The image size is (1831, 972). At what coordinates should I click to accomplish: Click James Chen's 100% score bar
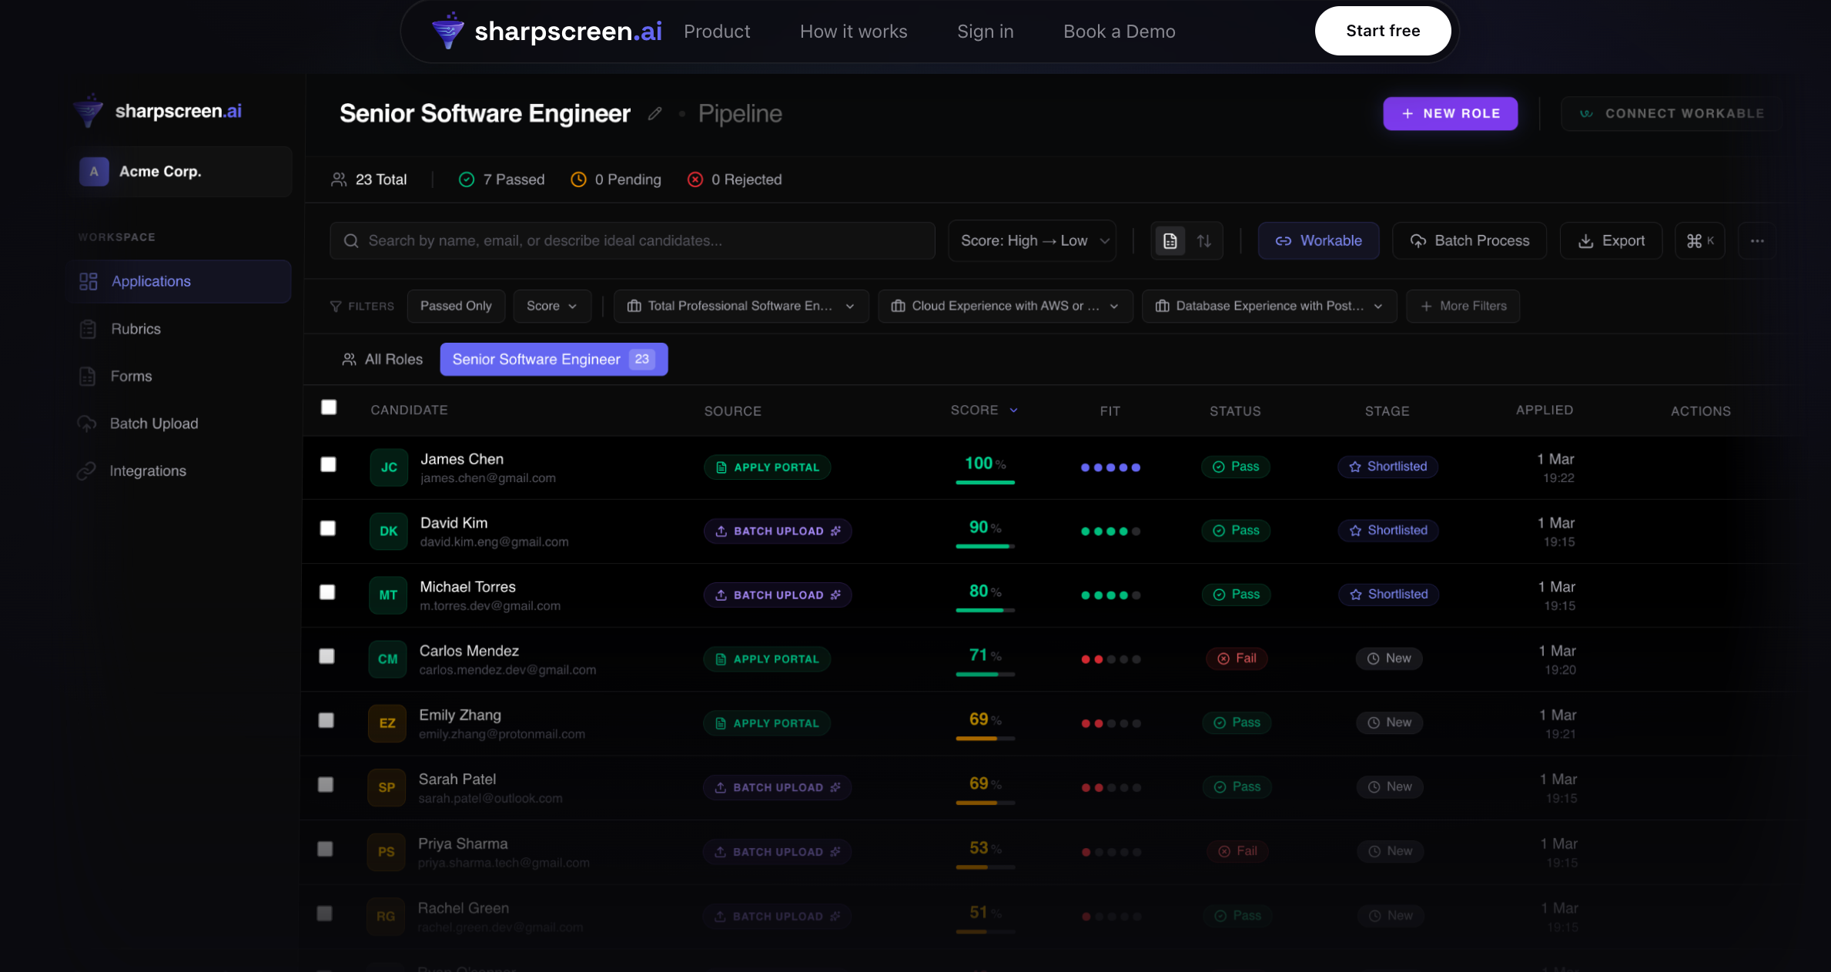pyautogui.click(x=985, y=482)
